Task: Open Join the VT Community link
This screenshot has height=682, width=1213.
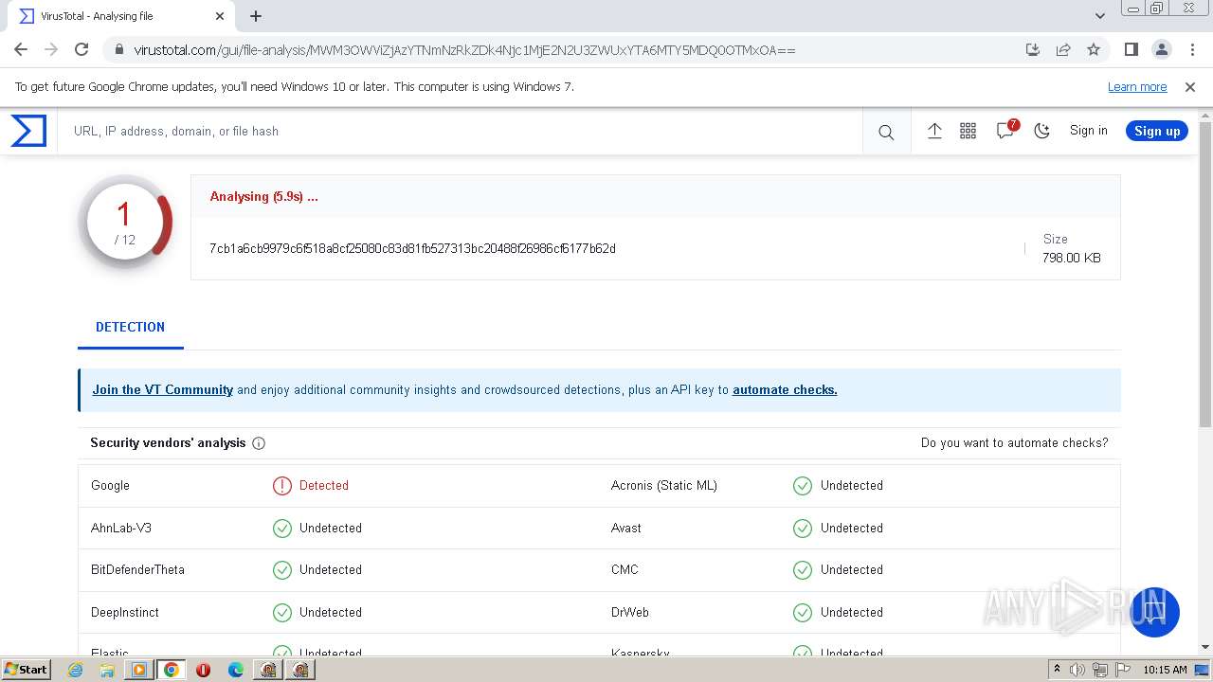Action: (162, 389)
